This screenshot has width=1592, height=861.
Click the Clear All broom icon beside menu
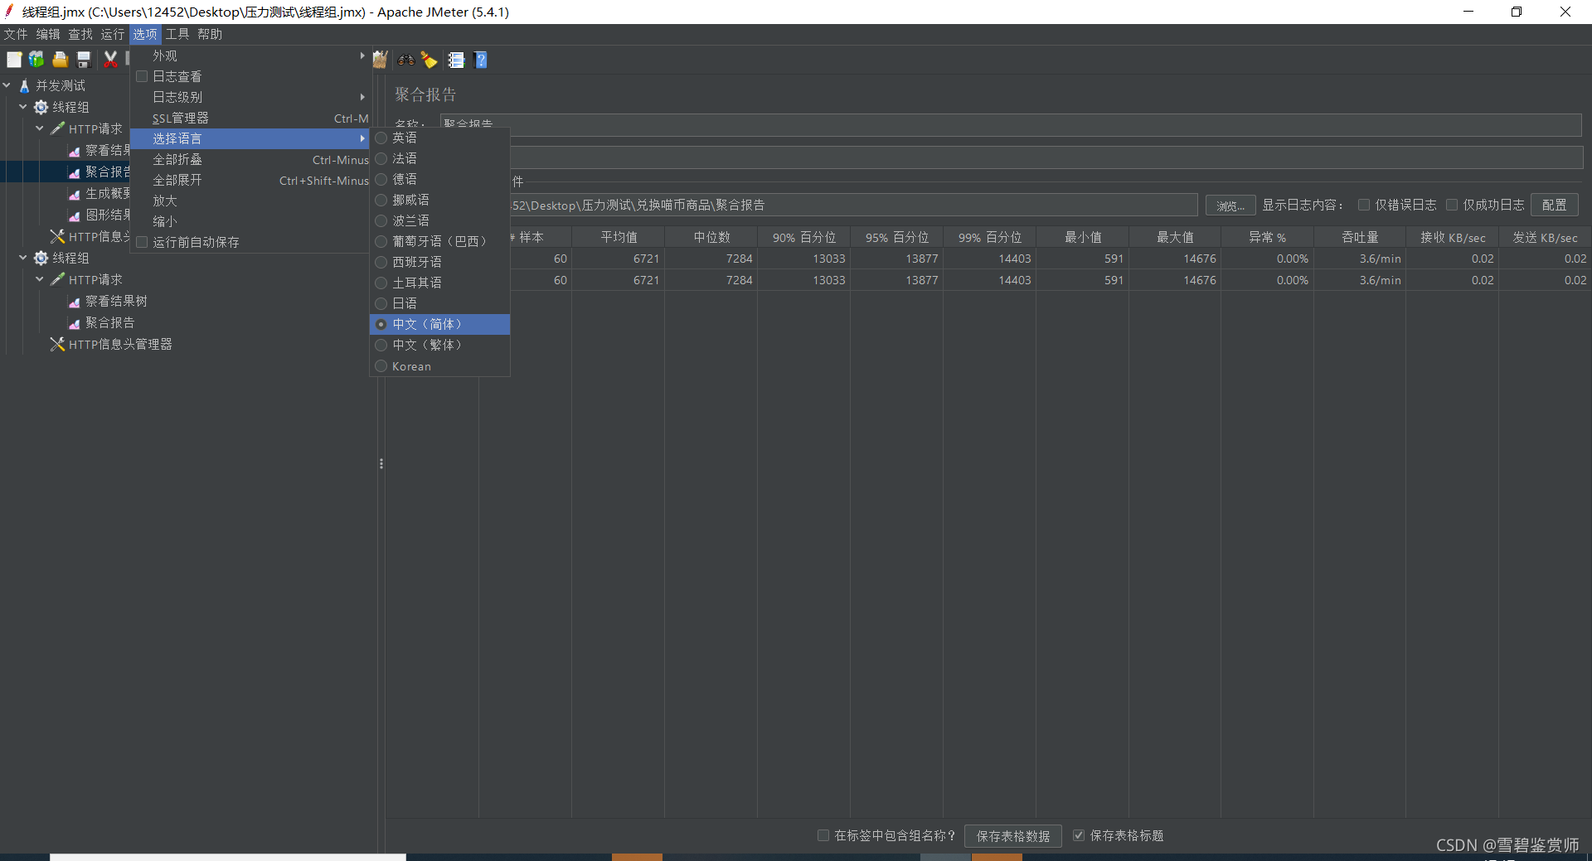[381, 60]
